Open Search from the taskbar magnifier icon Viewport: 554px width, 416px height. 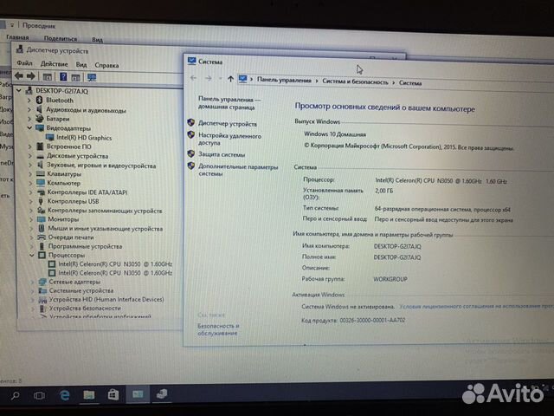(x=16, y=395)
